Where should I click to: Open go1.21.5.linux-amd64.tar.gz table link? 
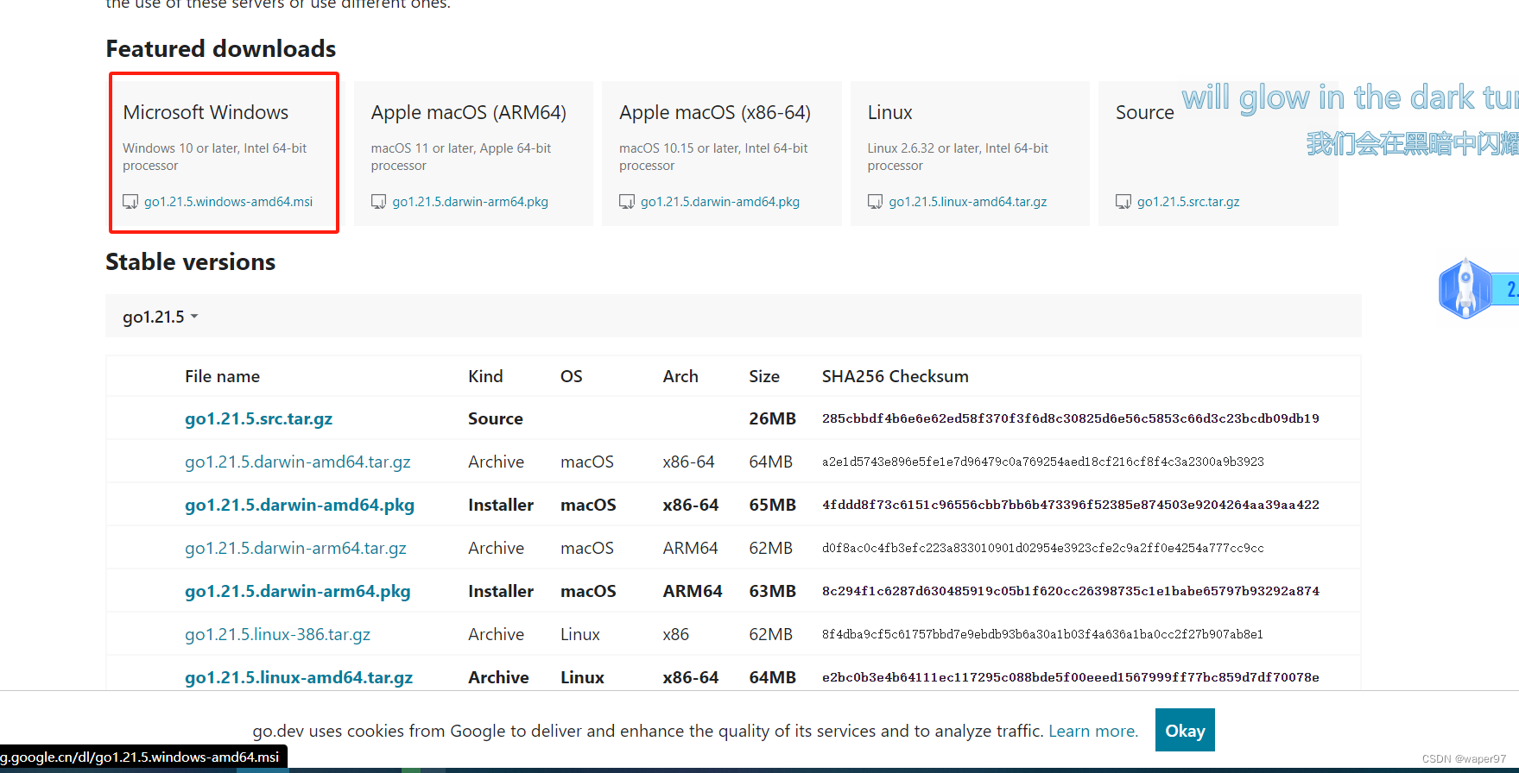(299, 677)
